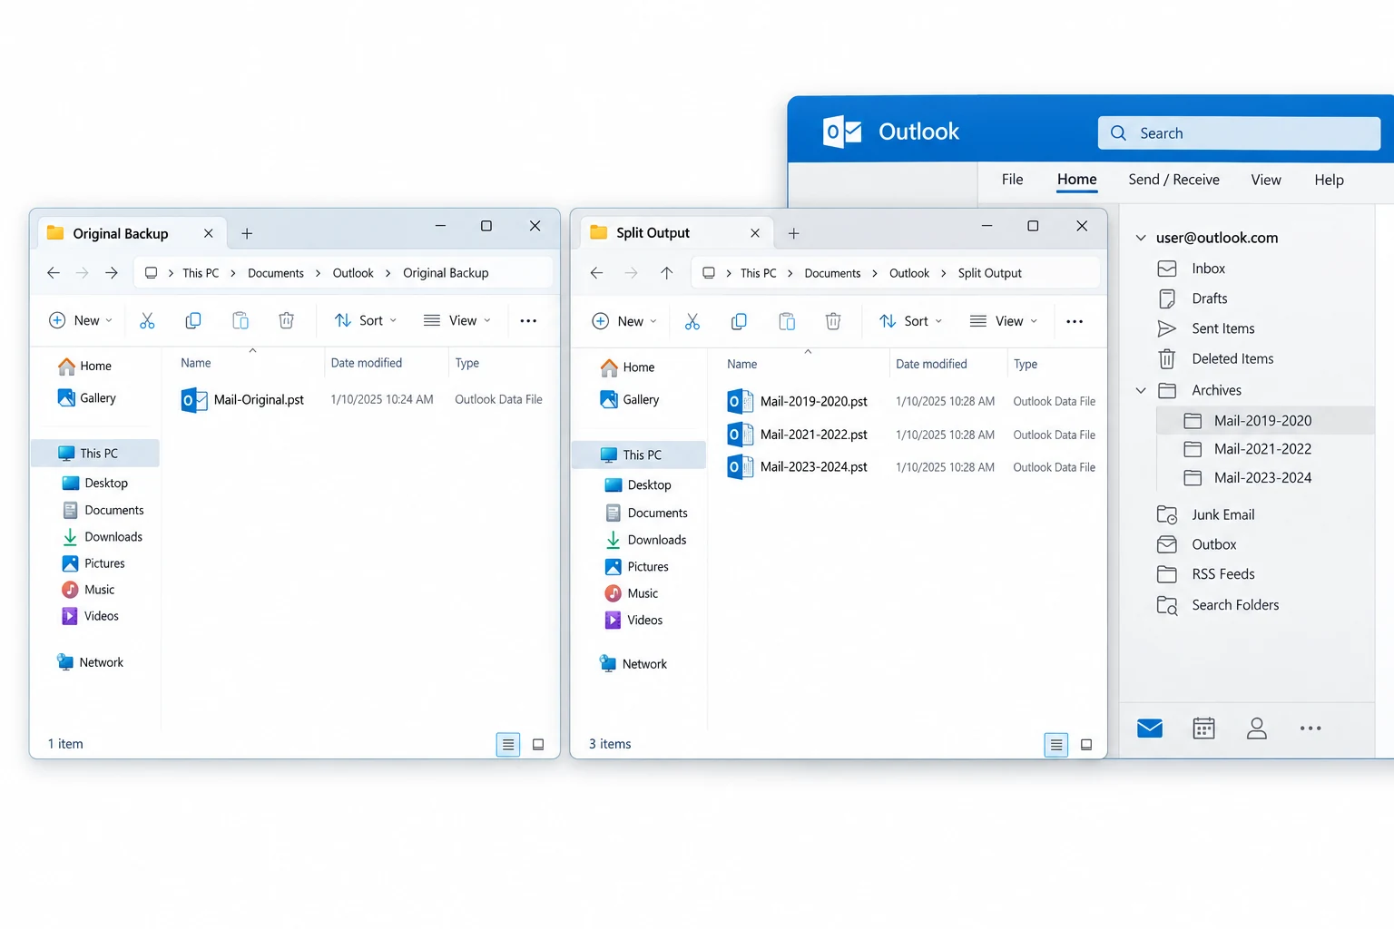Open the View tab in Outlook
The image size is (1394, 929).
tap(1266, 180)
